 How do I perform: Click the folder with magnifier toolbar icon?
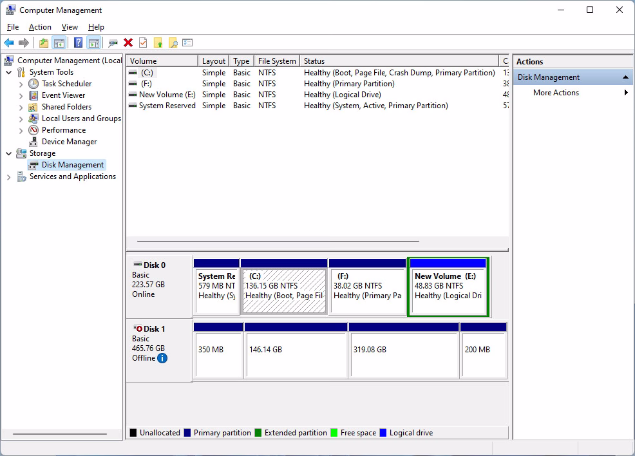[x=173, y=43]
